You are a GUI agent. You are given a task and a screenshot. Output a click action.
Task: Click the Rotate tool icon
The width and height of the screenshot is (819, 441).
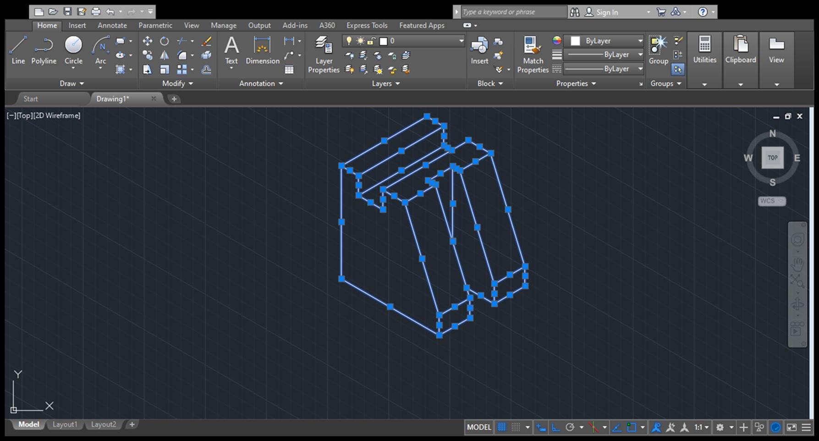[x=164, y=41]
